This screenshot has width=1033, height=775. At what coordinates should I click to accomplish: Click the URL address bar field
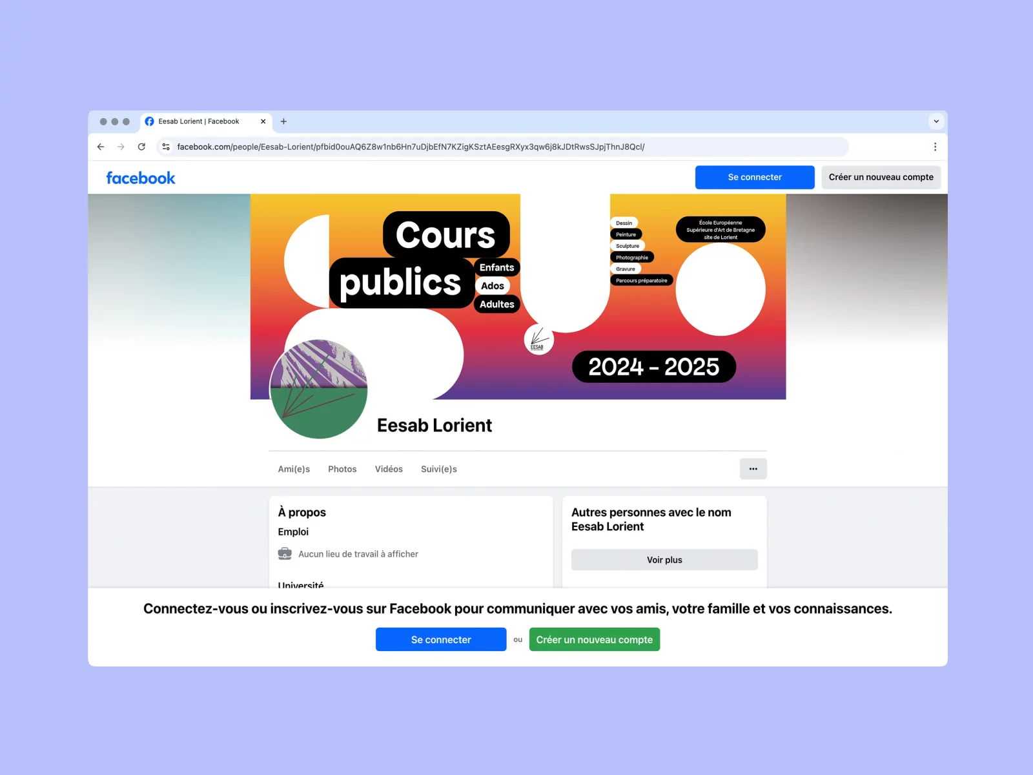[x=504, y=147]
